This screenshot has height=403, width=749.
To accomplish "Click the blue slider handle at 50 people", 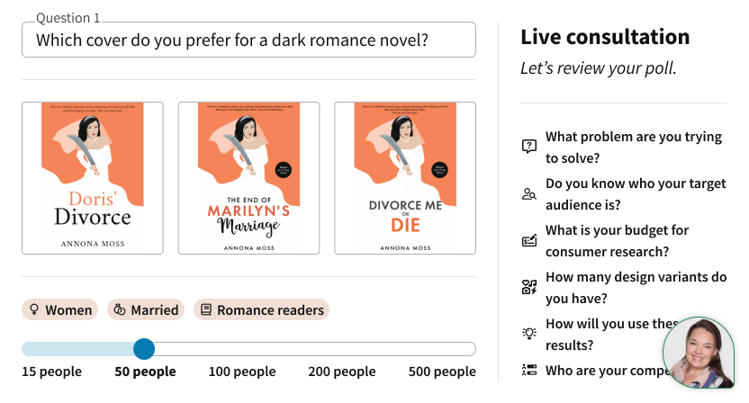I will click(x=144, y=349).
